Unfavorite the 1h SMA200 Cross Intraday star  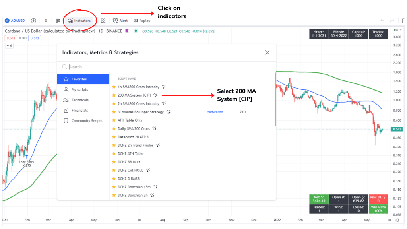[114, 87]
